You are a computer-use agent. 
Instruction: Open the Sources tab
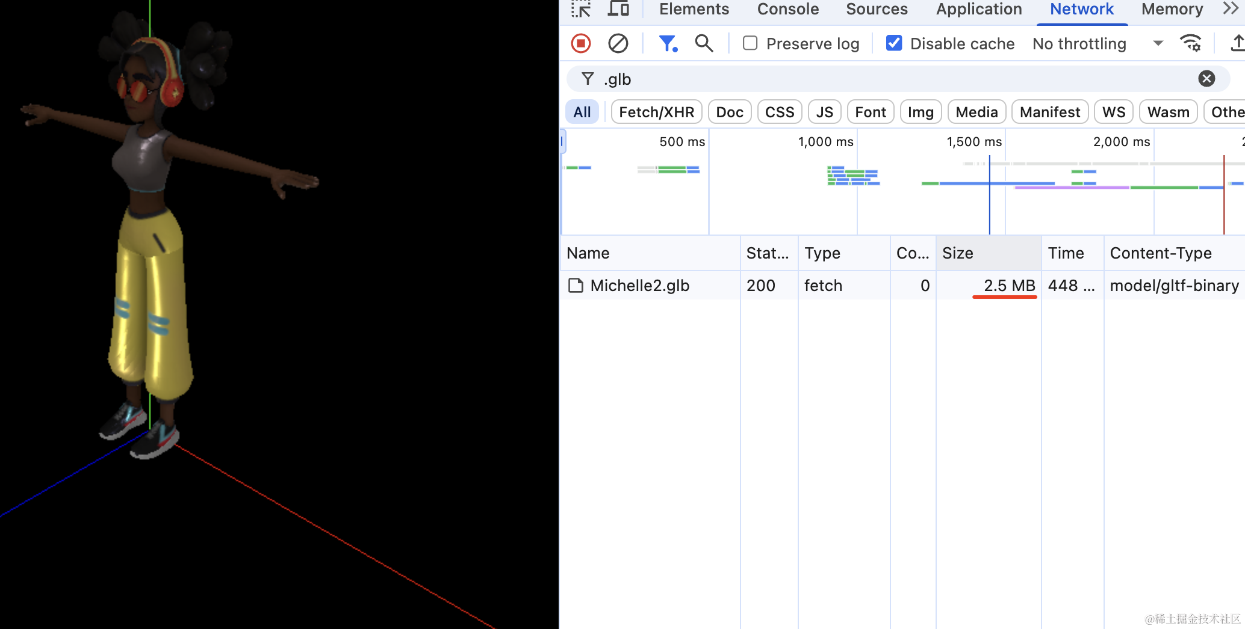click(877, 9)
